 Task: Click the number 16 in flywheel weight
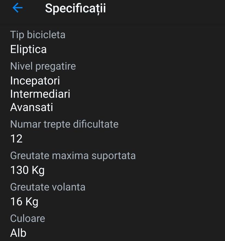tap(16, 201)
